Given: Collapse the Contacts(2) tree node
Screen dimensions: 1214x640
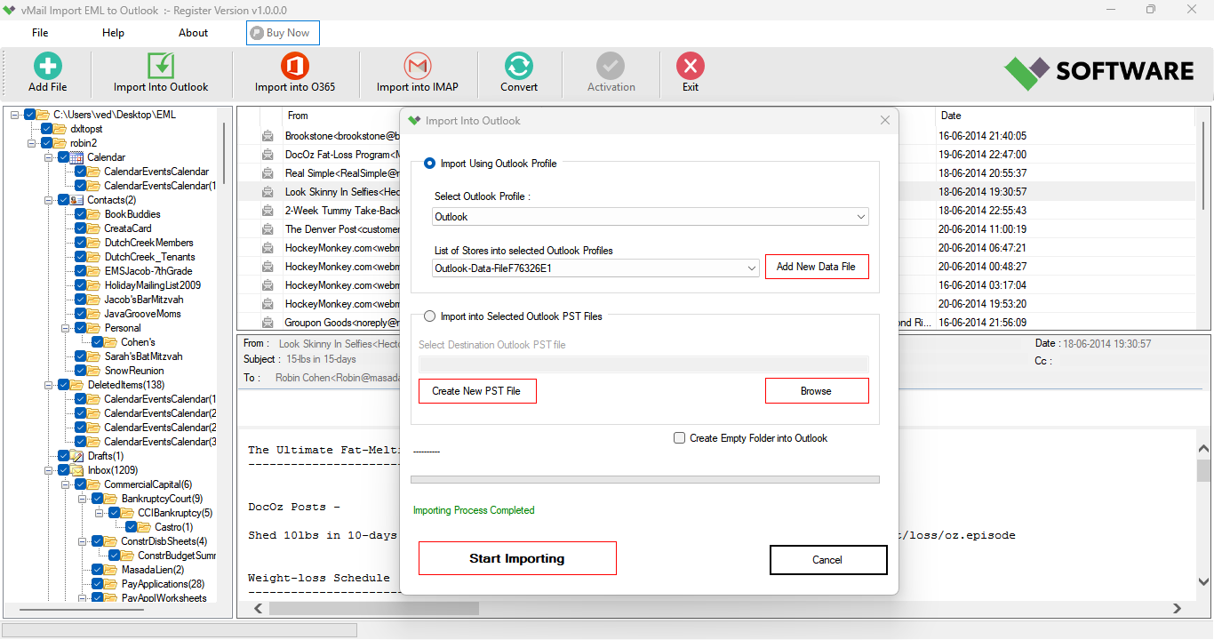Looking at the screenshot, I should click(49, 200).
